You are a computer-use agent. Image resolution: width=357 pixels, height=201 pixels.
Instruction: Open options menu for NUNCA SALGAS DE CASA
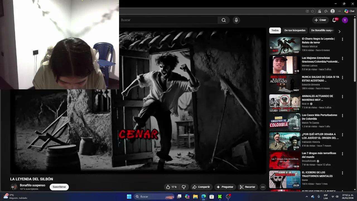point(342,77)
